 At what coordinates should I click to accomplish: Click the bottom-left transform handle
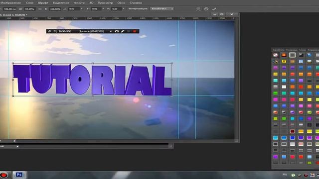tap(13, 96)
